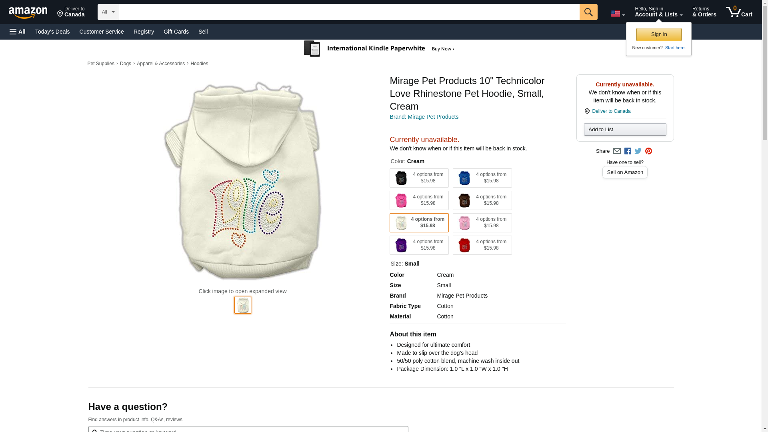Expand the Add to List dropdown

(x=625, y=130)
